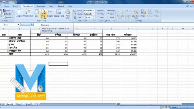Open the Data ribbon tab
Viewport: 194px width, 109px height.
[x=51, y=6]
